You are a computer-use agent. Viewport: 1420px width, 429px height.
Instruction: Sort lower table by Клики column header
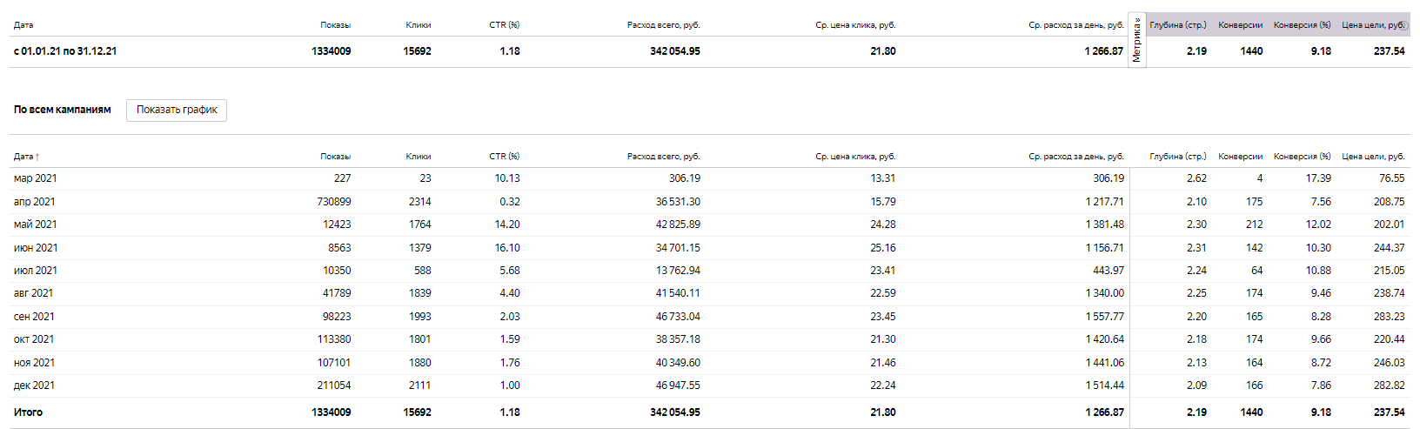click(419, 157)
